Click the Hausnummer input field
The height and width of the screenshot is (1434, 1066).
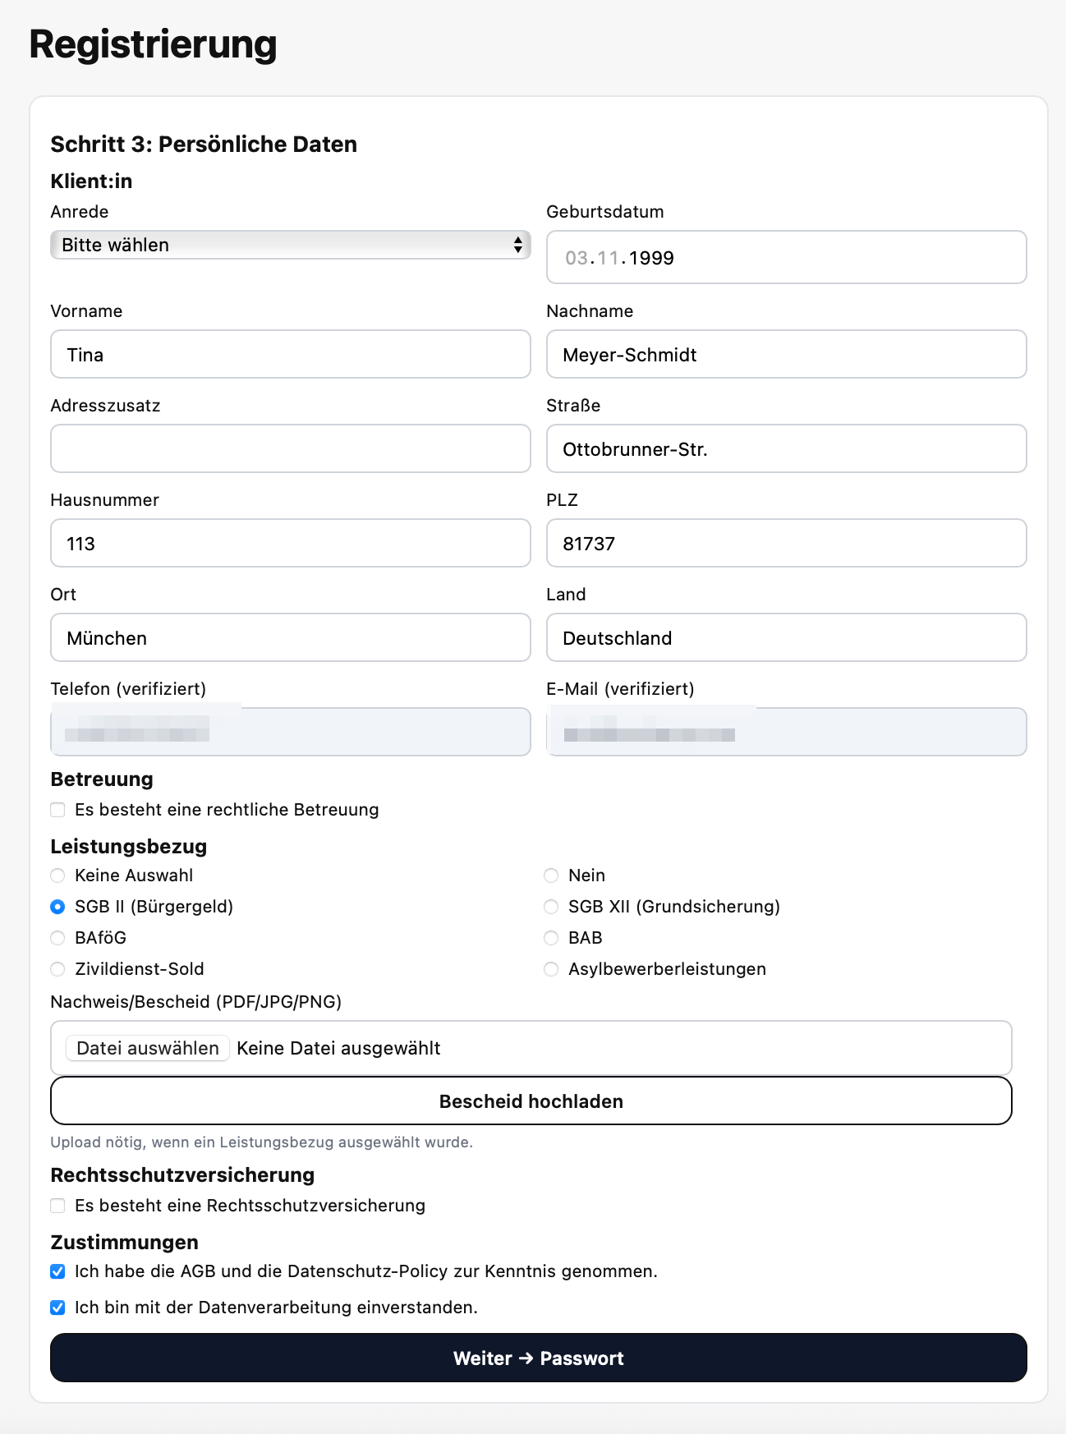(x=290, y=544)
